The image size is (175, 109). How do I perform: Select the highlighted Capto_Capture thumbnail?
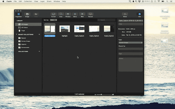point(50,29)
